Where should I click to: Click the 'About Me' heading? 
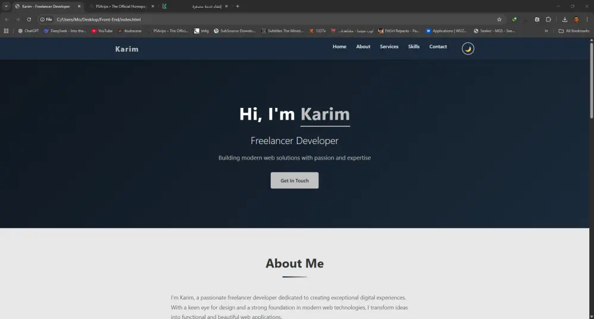(x=295, y=263)
